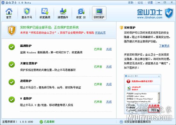Click the green check next to U 盘防护
The image size is (176, 125).
click(12, 99)
